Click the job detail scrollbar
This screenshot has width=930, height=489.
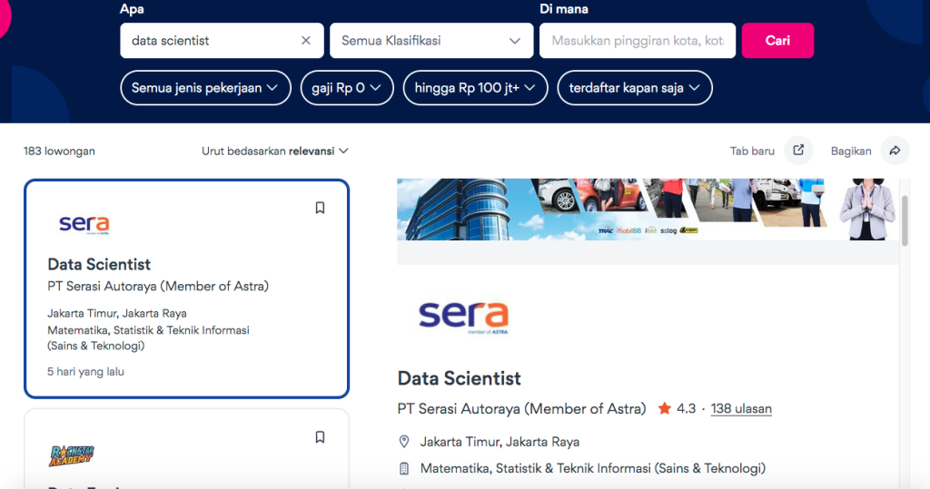(905, 220)
